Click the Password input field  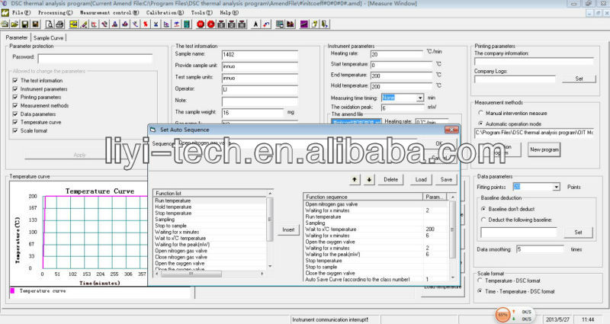pos(95,59)
